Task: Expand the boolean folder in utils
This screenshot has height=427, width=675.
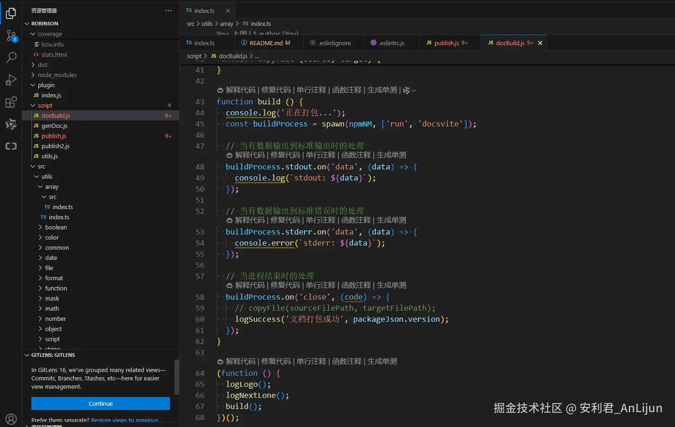Action: tap(56, 227)
